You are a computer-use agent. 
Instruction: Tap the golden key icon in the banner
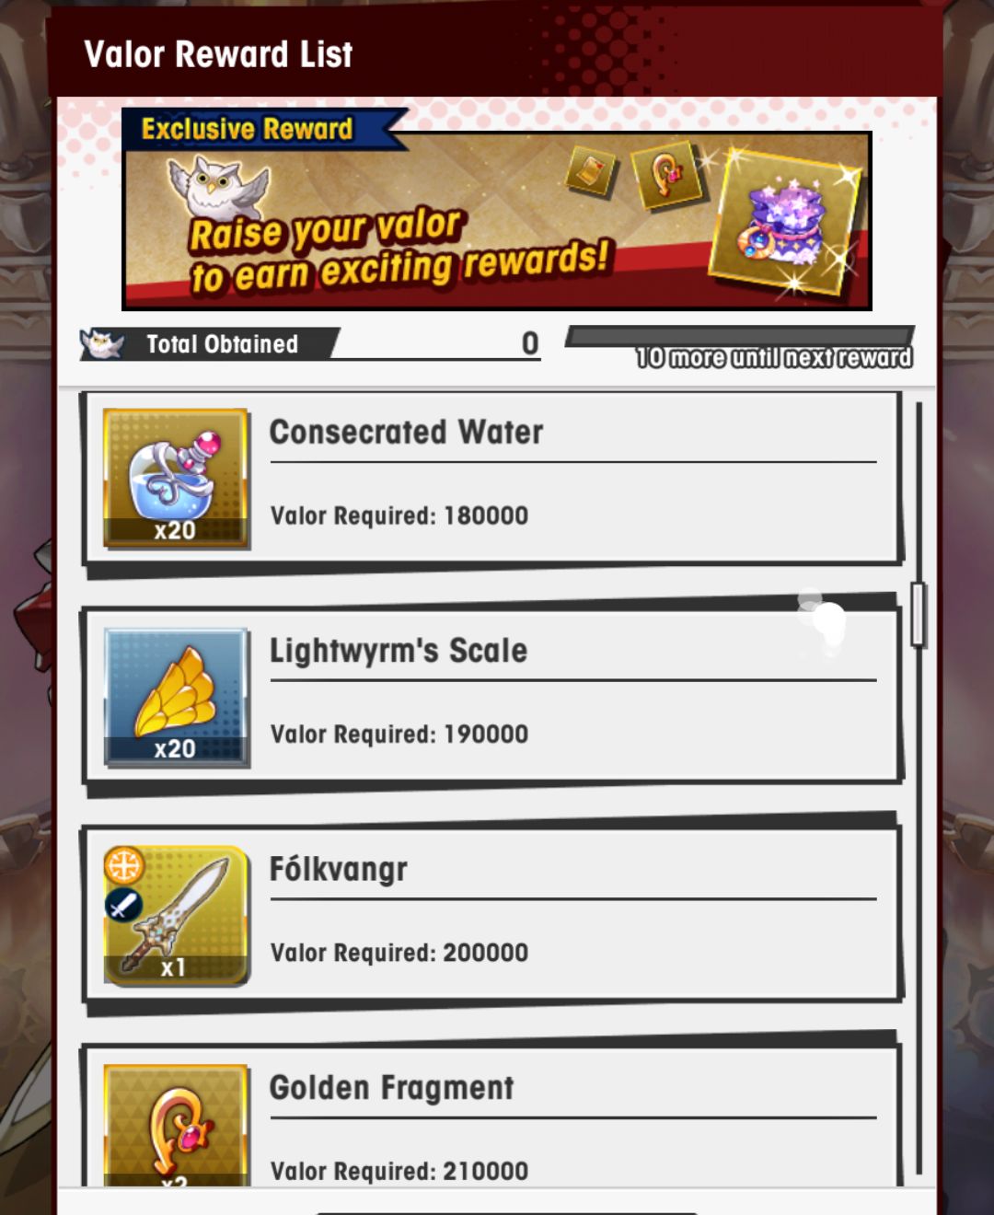click(667, 175)
